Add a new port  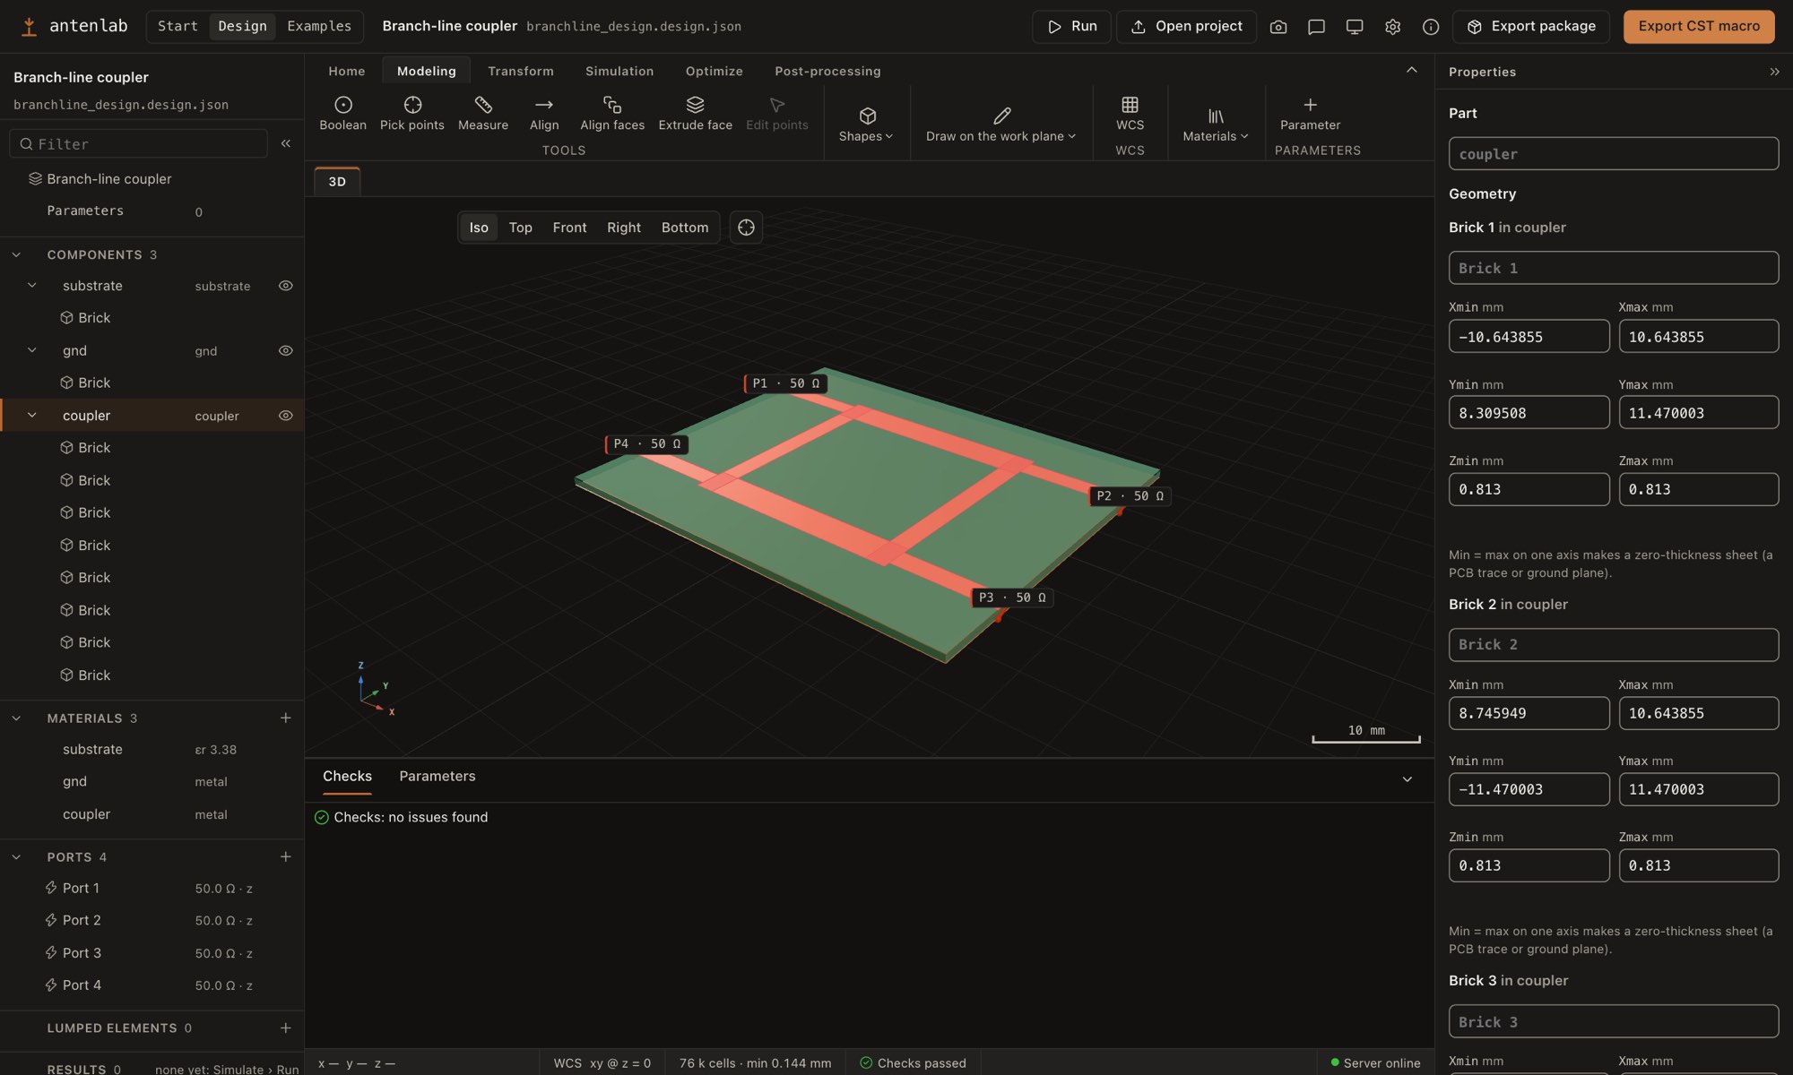(x=285, y=856)
